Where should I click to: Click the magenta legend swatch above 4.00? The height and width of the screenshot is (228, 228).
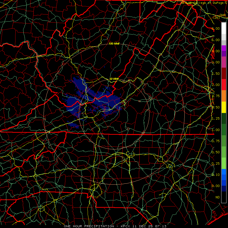click(224, 48)
